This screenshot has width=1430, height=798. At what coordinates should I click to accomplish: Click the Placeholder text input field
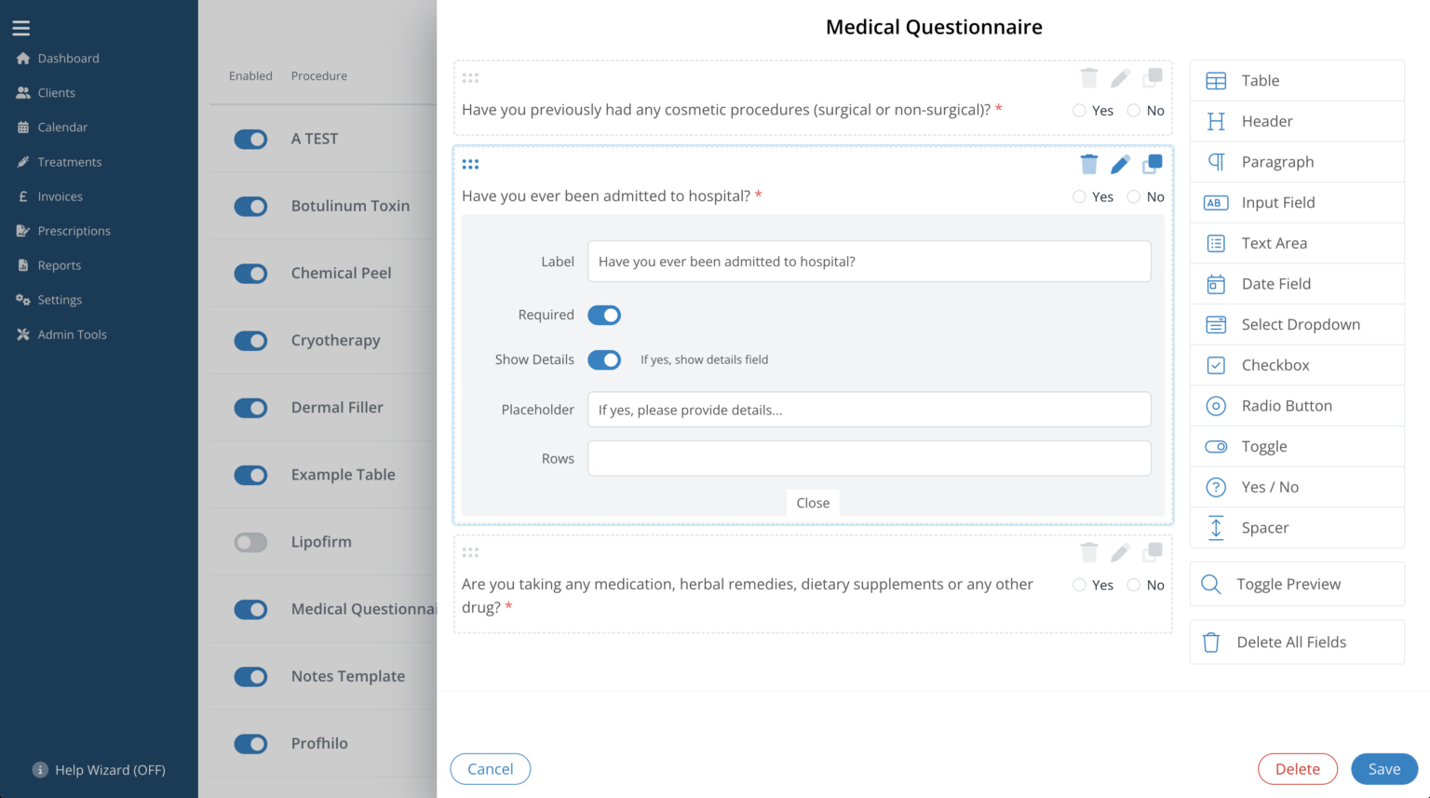(869, 410)
